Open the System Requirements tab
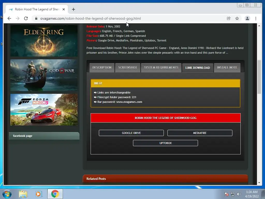This screenshot has height=199, width=265. (x=161, y=68)
